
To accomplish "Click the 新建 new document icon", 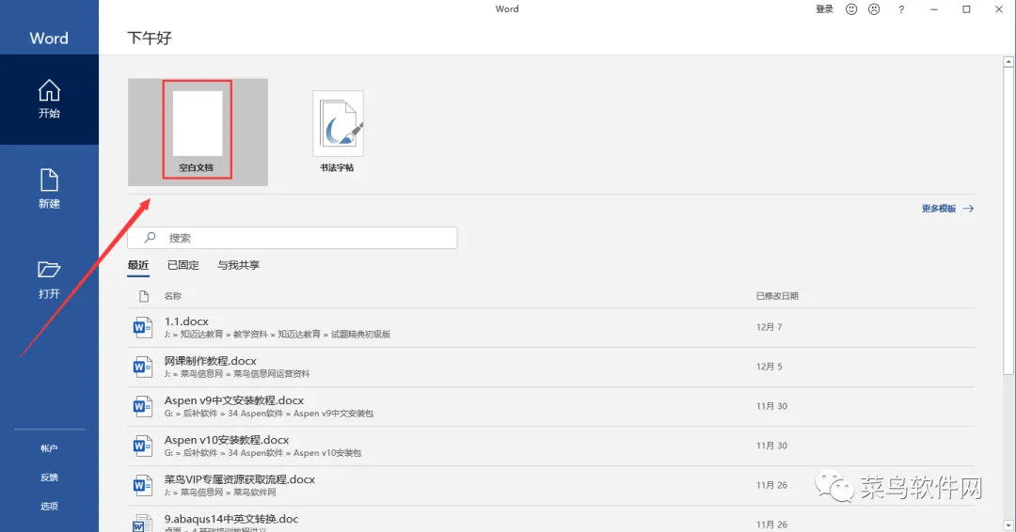I will coord(49,180).
